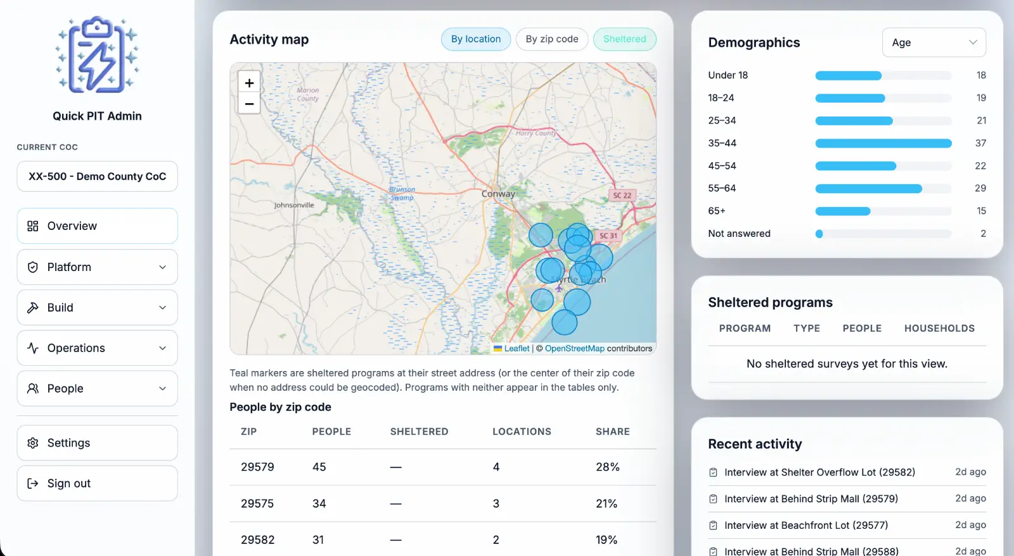The height and width of the screenshot is (556, 1014).
Task: Click the Conway label on the map
Action: click(498, 194)
